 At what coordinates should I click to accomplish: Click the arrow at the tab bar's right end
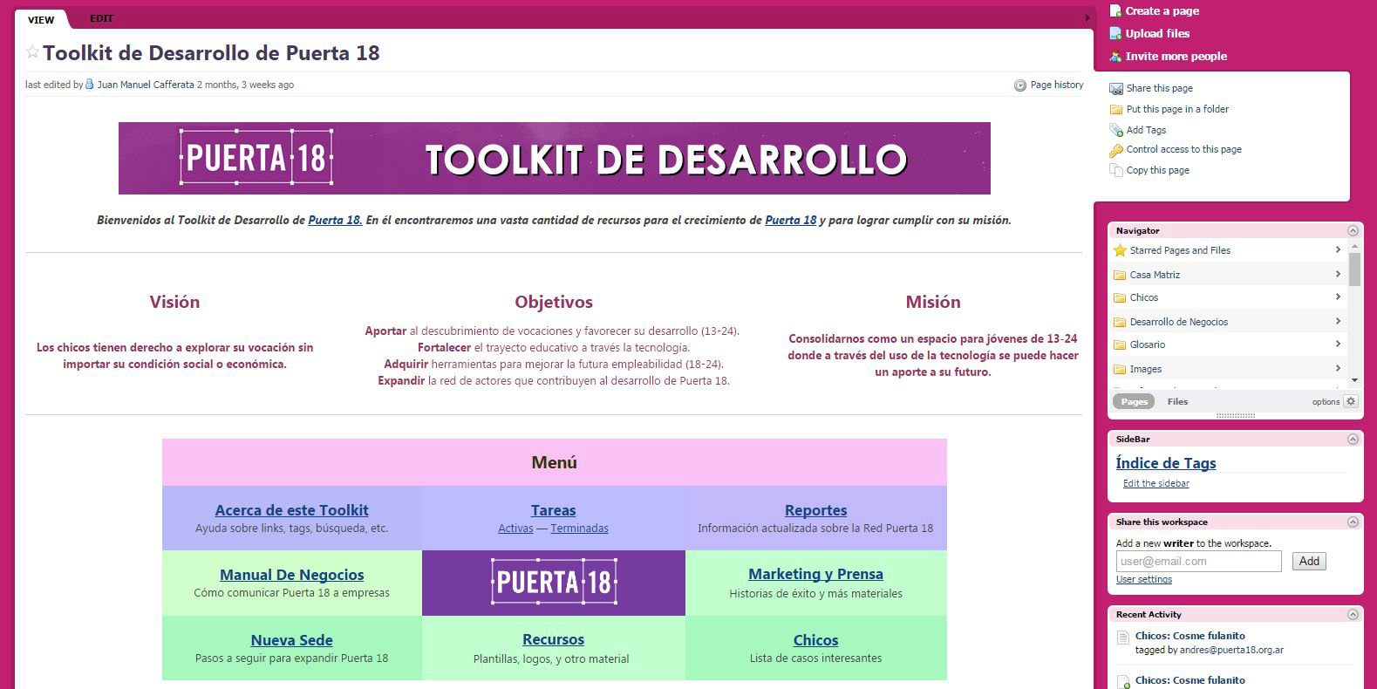[1087, 17]
